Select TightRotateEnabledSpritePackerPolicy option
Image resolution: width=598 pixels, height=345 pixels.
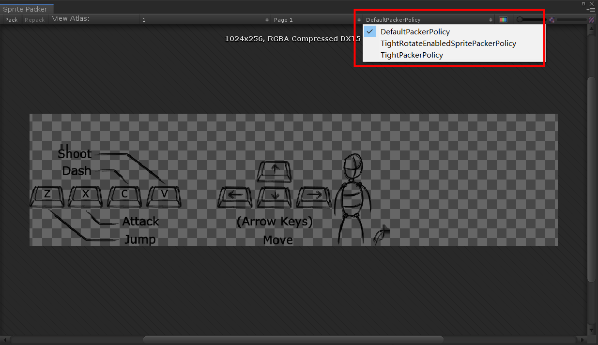pos(448,43)
